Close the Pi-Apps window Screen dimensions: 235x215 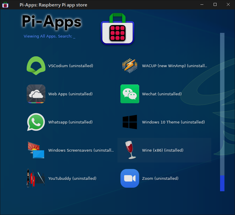[x=228, y=5]
